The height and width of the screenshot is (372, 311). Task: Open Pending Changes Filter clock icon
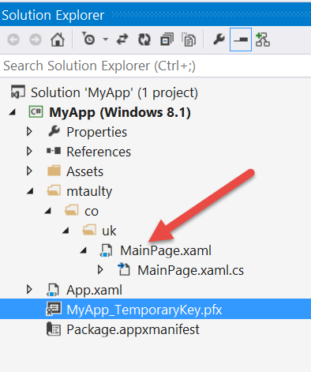pyautogui.click(x=89, y=39)
